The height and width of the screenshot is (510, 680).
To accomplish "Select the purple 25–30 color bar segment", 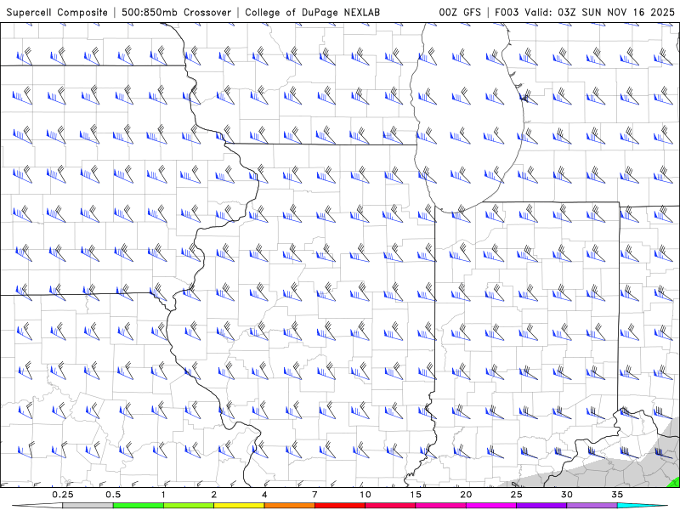I will (541, 506).
